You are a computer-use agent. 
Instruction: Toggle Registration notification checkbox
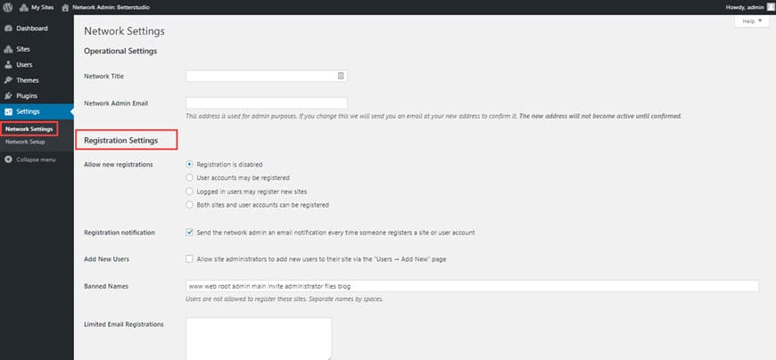pyautogui.click(x=189, y=232)
